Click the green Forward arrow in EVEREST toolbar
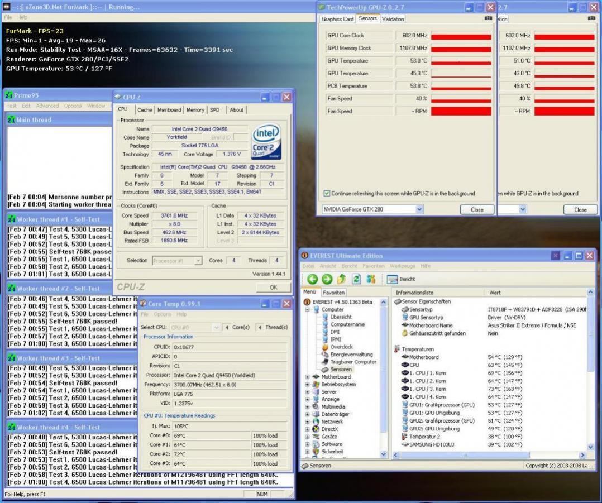This screenshot has width=602, height=503. click(x=327, y=279)
